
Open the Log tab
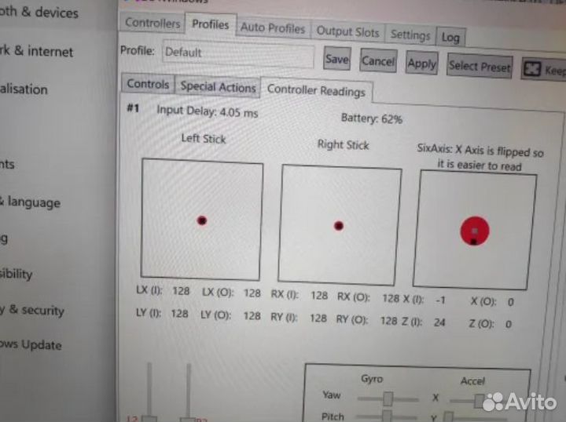pos(450,38)
